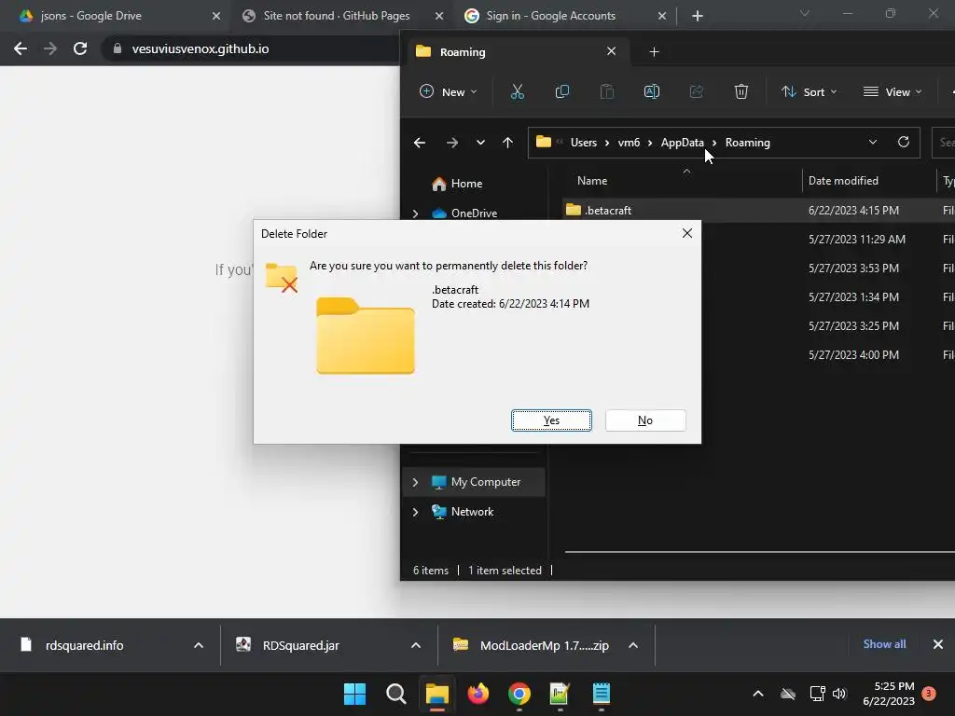This screenshot has height=716, width=955.
Task: Click the Copy icon in File Explorer toolbar
Action: coord(562,92)
